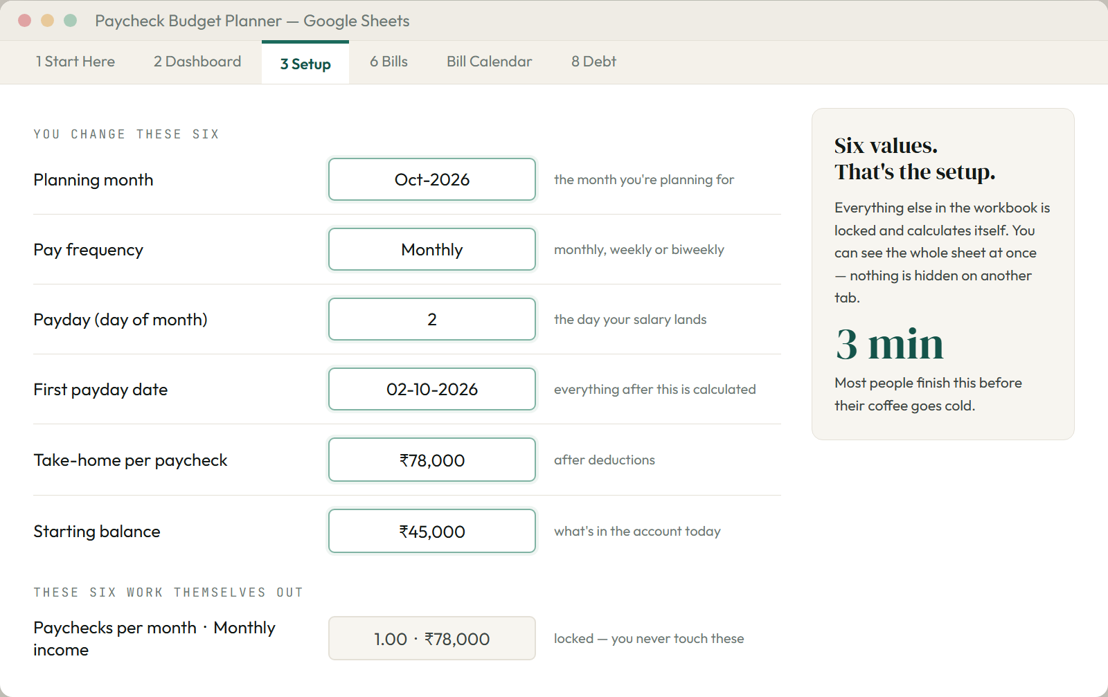Click the 'Payday (day of month)' label

pos(120,320)
